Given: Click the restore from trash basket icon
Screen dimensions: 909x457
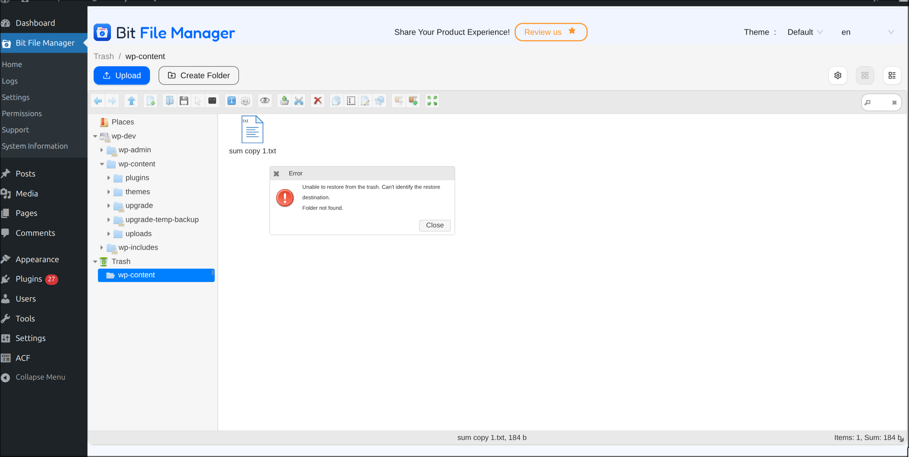Looking at the screenshot, I should click(x=284, y=101).
